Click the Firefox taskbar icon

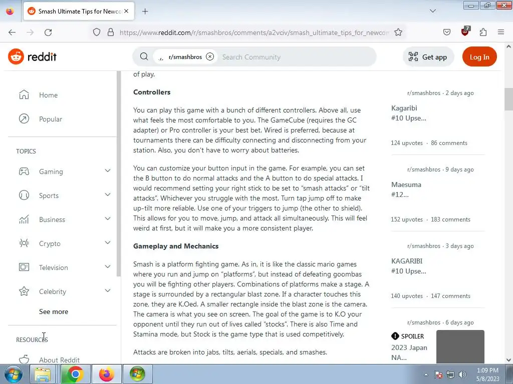tap(107, 374)
